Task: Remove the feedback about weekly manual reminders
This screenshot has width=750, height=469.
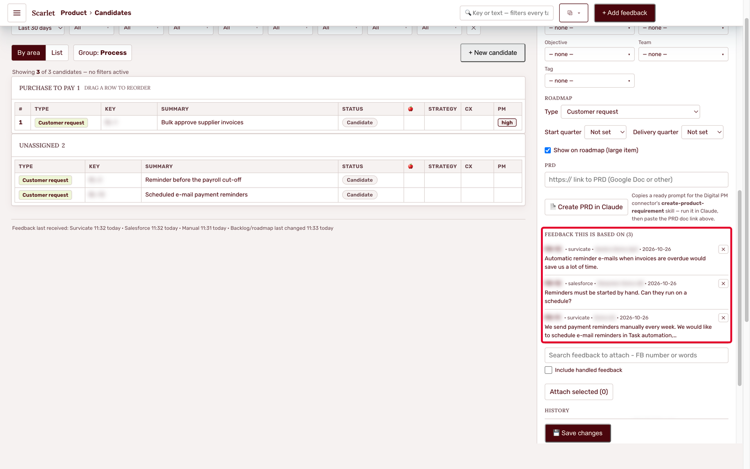Action: (x=723, y=318)
